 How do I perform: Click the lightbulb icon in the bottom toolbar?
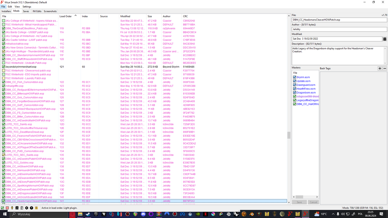pyautogui.click(x=12, y=208)
